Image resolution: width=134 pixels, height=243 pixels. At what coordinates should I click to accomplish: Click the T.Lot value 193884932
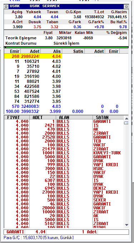click(94, 17)
